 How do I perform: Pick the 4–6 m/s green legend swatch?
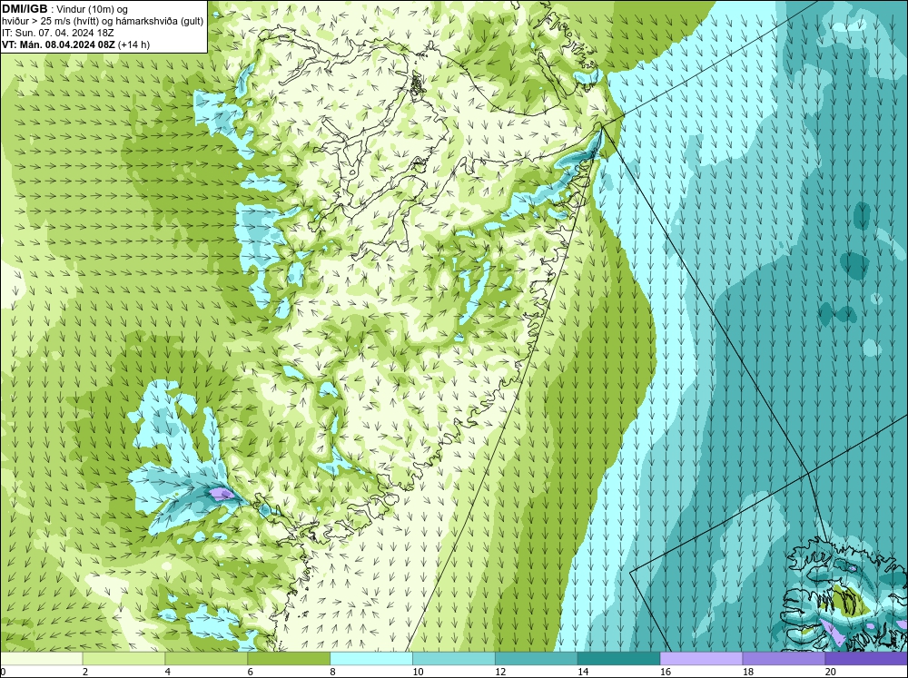206,659
